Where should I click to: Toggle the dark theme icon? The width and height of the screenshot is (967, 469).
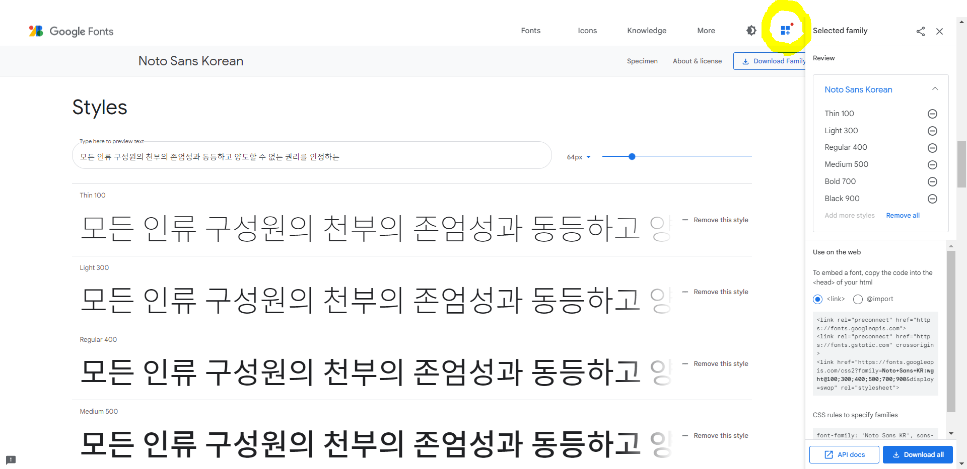[x=751, y=31]
